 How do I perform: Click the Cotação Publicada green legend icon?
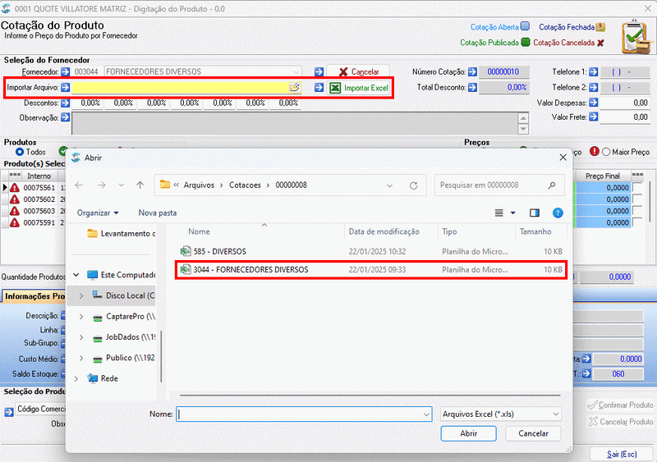point(526,42)
